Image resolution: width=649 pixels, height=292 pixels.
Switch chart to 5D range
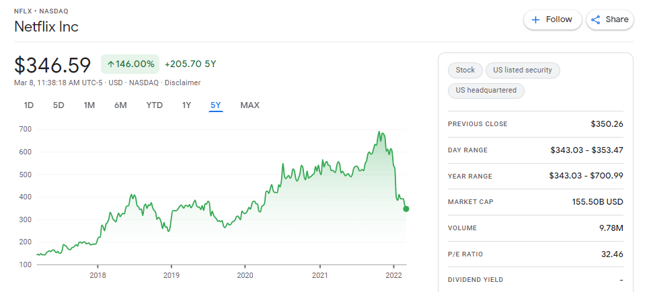coord(59,105)
